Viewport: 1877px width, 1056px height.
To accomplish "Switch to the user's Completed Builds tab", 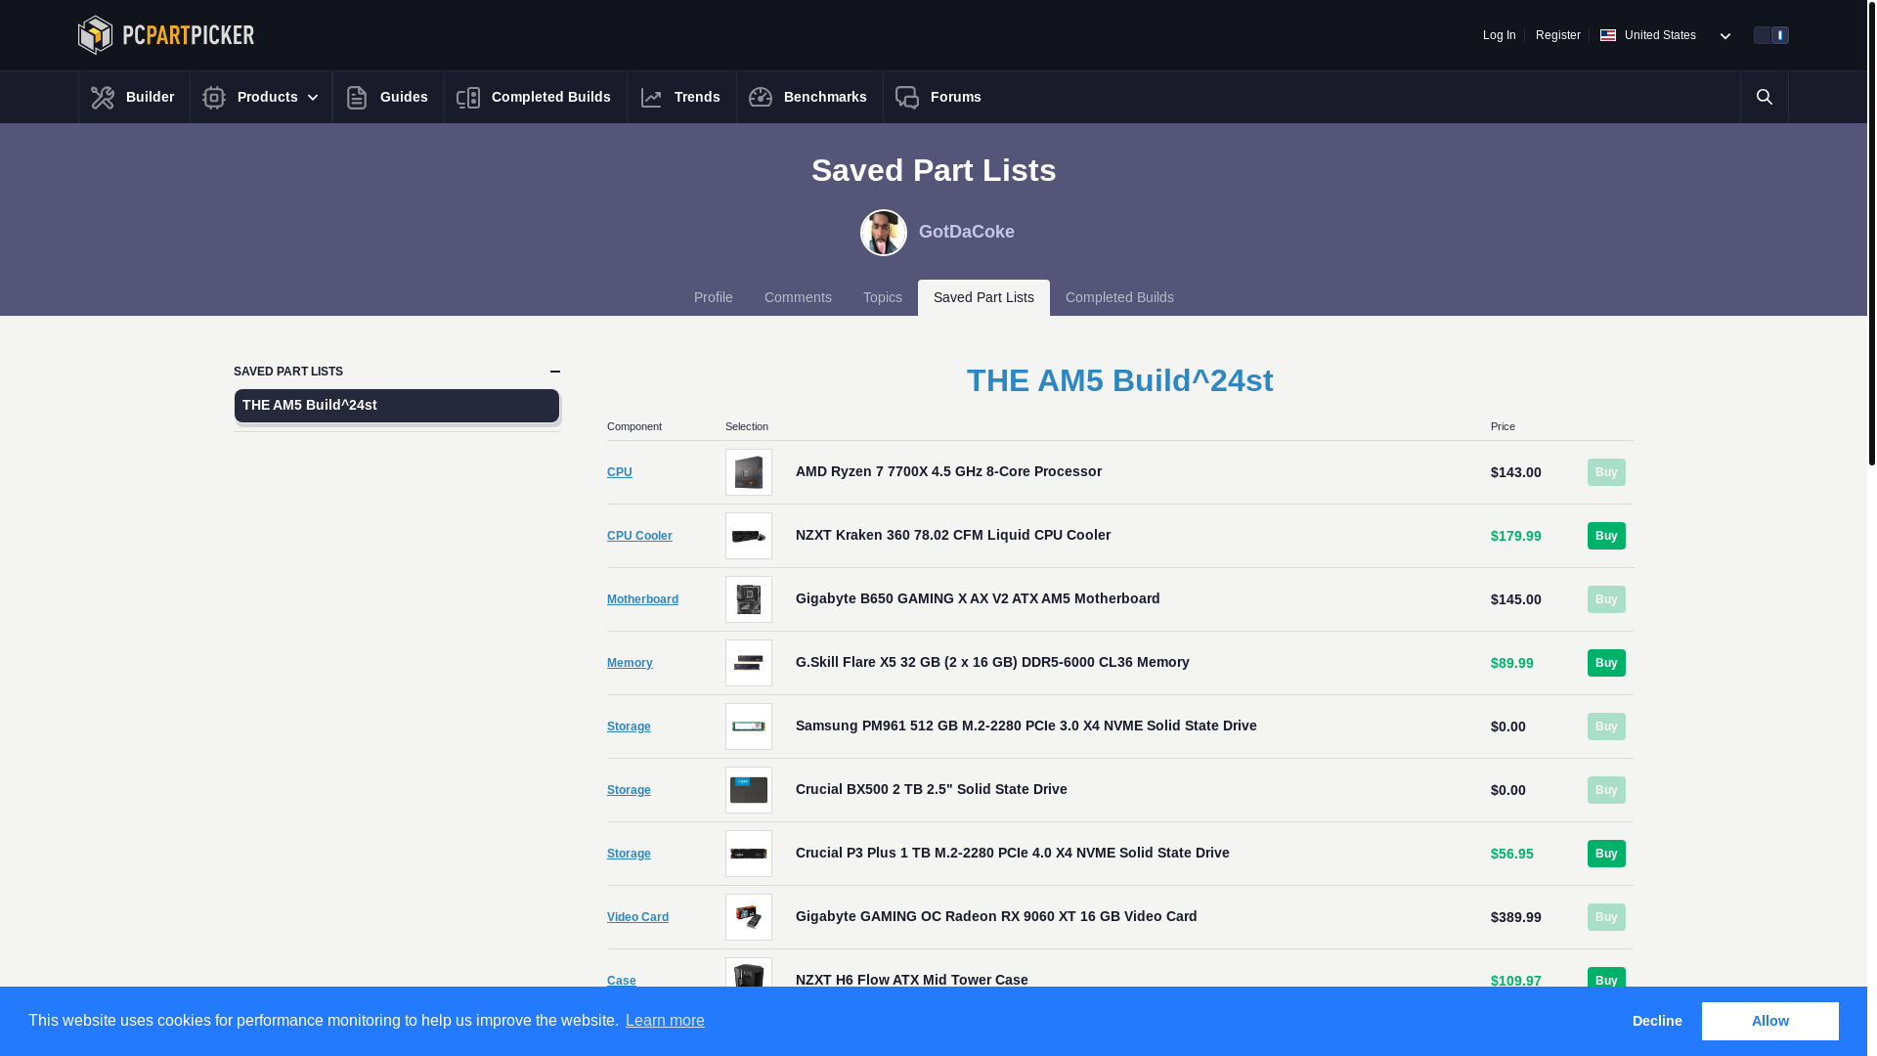I will click(x=1119, y=297).
